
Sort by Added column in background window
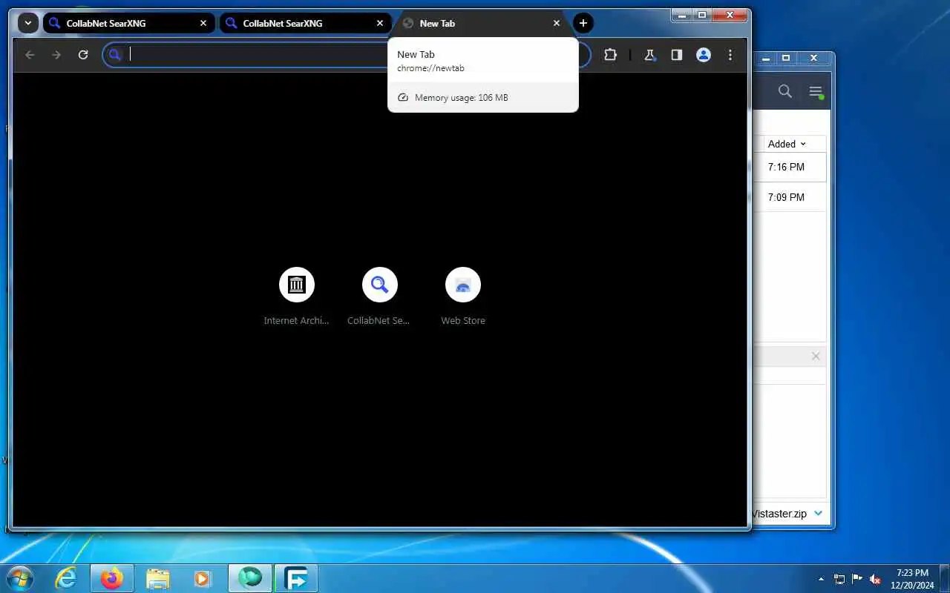[x=787, y=144]
